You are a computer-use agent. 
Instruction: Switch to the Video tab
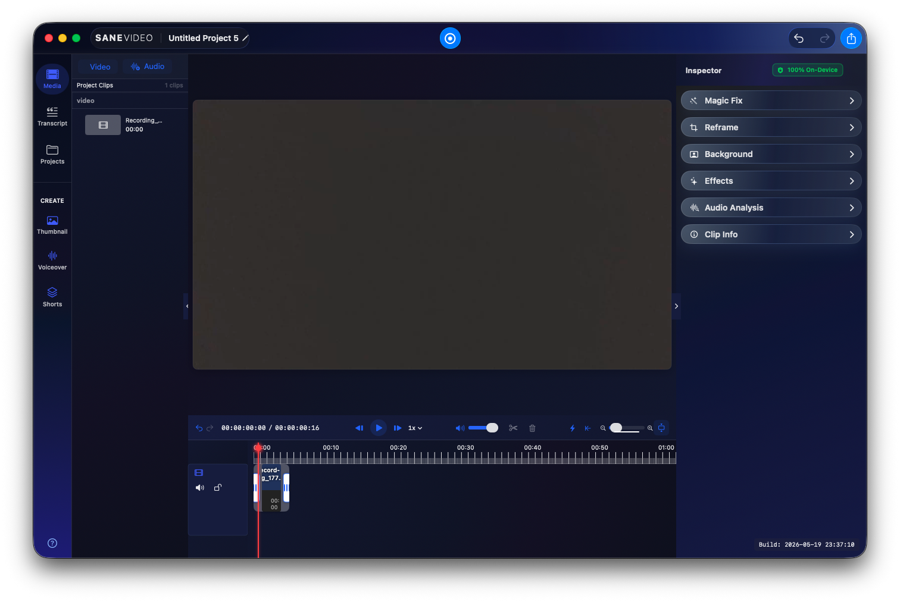pos(100,67)
